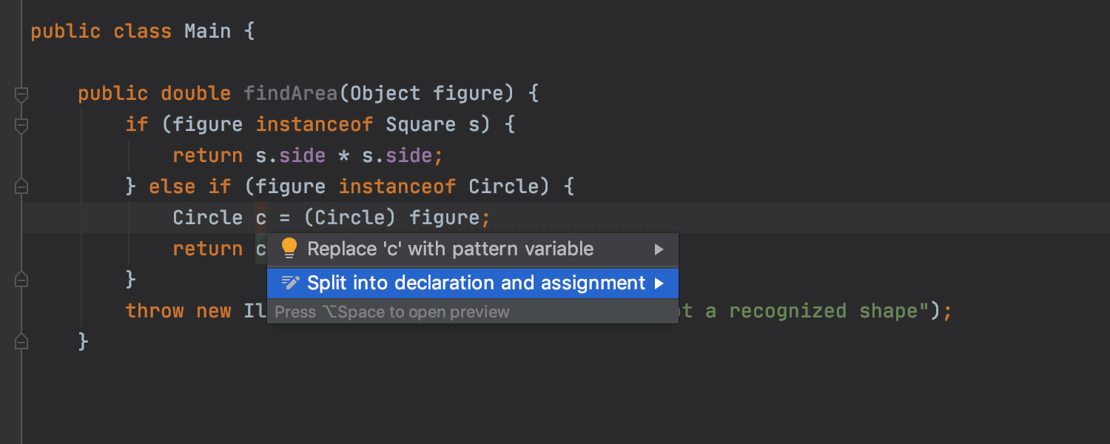Click the Main class name in the editor
The height and width of the screenshot is (444, 1110).
[208, 31]
